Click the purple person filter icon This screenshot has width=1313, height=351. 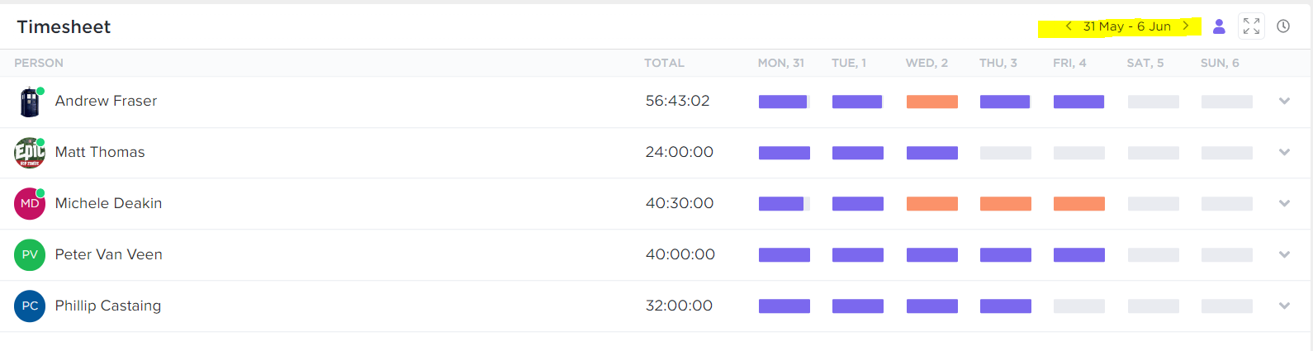pyautogui.click(x=1219, y=26)
